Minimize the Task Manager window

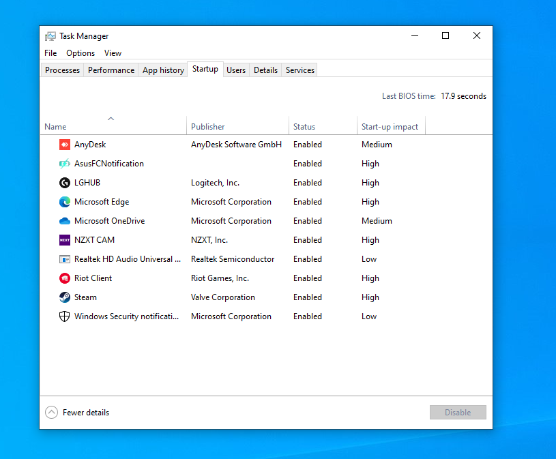(x=415, y=35)
